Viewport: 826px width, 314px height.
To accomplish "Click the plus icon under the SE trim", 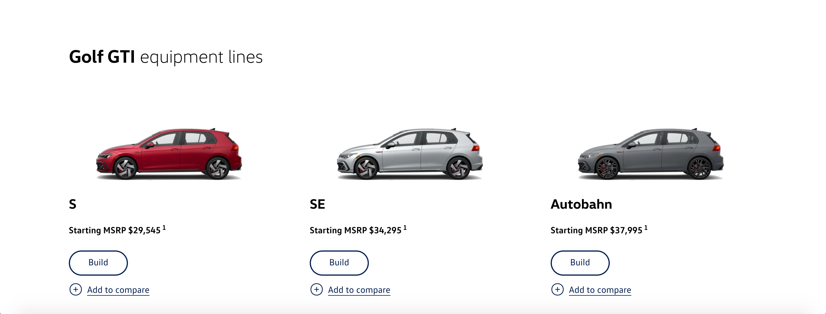I will tap(316, 290).
